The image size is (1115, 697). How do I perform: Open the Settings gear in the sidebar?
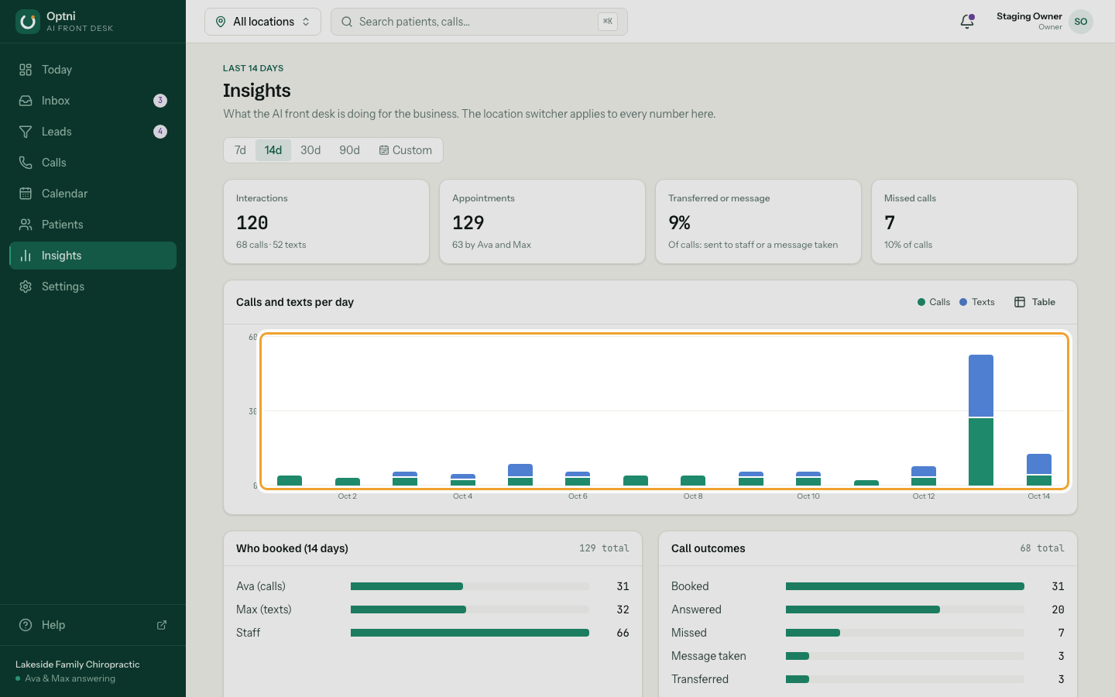click(x=26, y=287)
